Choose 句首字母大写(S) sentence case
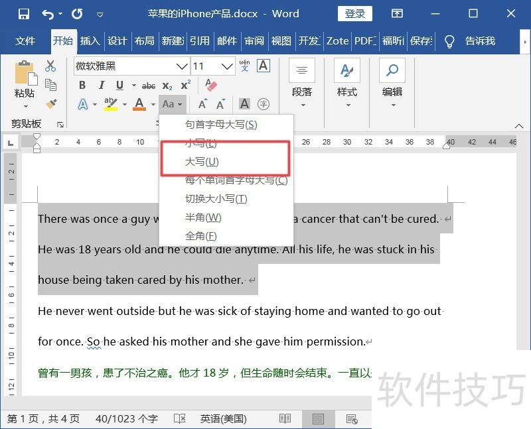531x429 pixels. (x=226, y=125)
